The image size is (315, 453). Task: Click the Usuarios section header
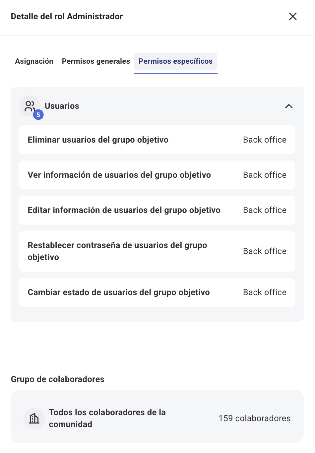(x=62, y=106)
